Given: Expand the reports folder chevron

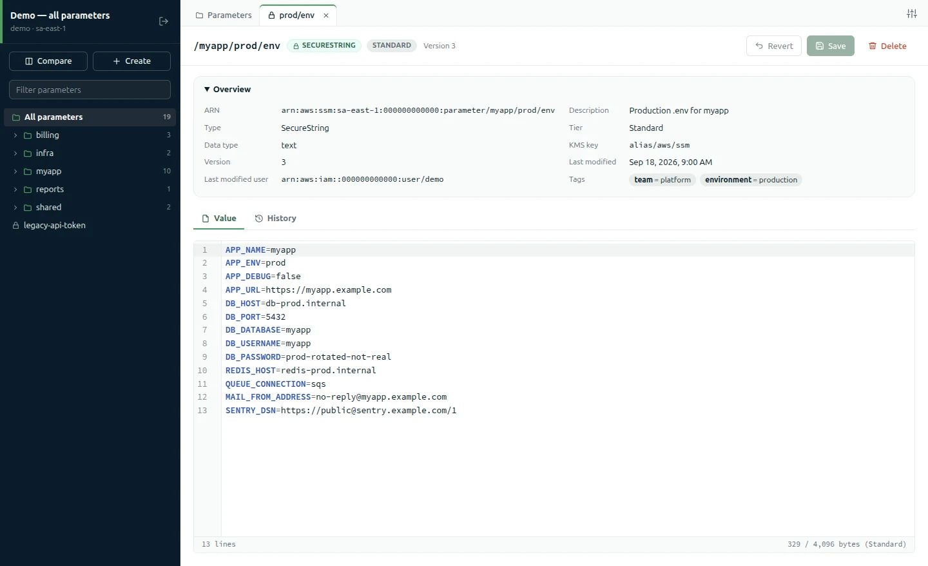Looking at the screenshot, I should 15,190.
